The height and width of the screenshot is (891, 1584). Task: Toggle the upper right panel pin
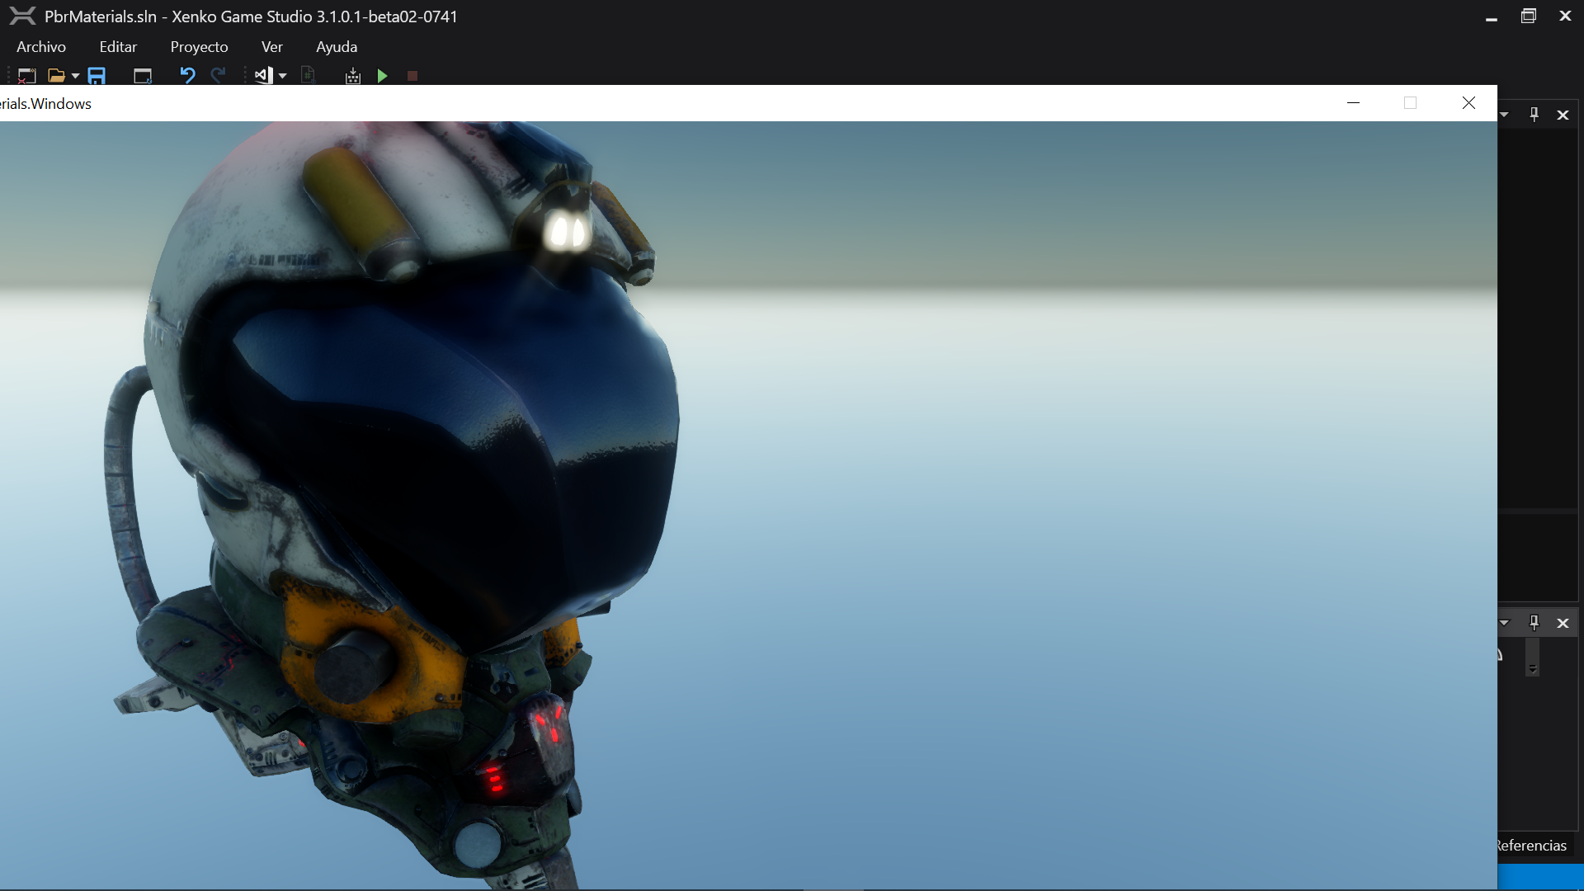tap(1534, 115)
